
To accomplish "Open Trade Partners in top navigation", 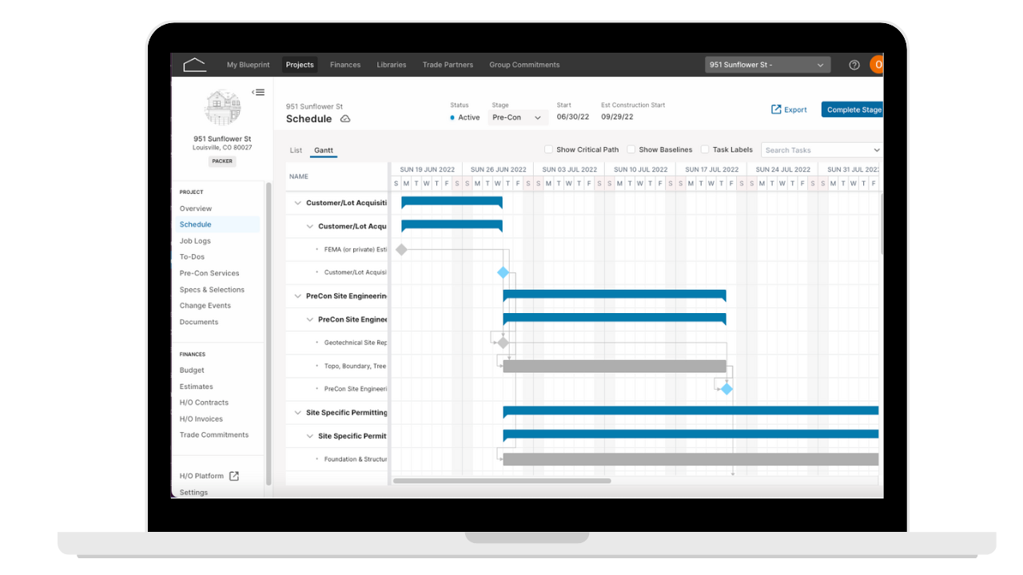I will (x=448, y=65).
